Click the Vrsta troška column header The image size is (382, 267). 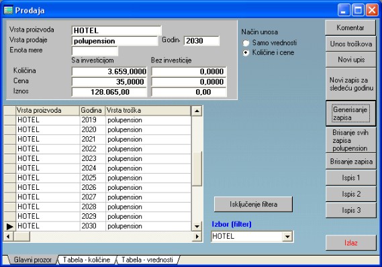point(148,111)
